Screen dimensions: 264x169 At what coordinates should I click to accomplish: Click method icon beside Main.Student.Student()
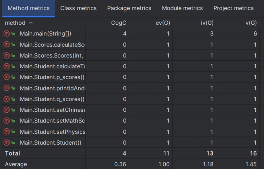click(x=6, y=143)
